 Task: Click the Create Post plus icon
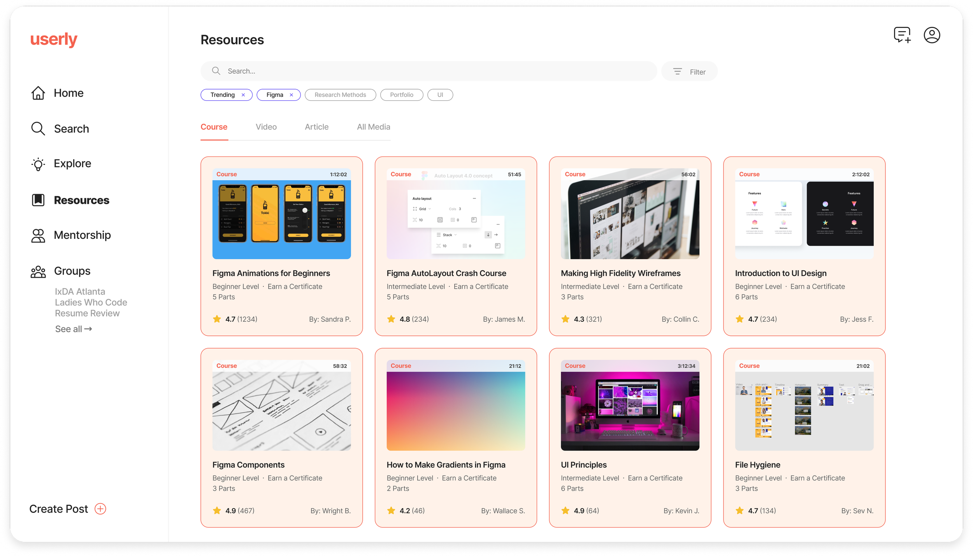100,509
